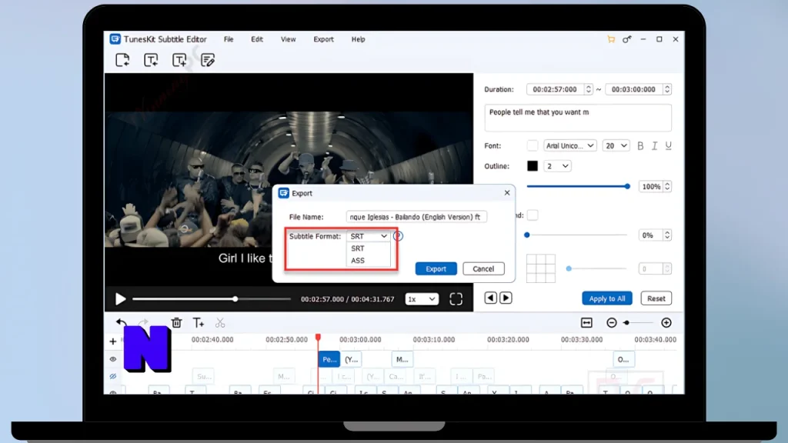788x443 pixels.
Task: Click the add text subtitle icon with plus
Action: coord(179,60)
